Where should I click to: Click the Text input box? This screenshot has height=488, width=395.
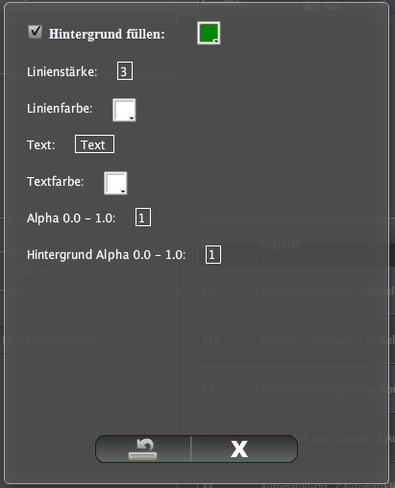coord(94,144)
